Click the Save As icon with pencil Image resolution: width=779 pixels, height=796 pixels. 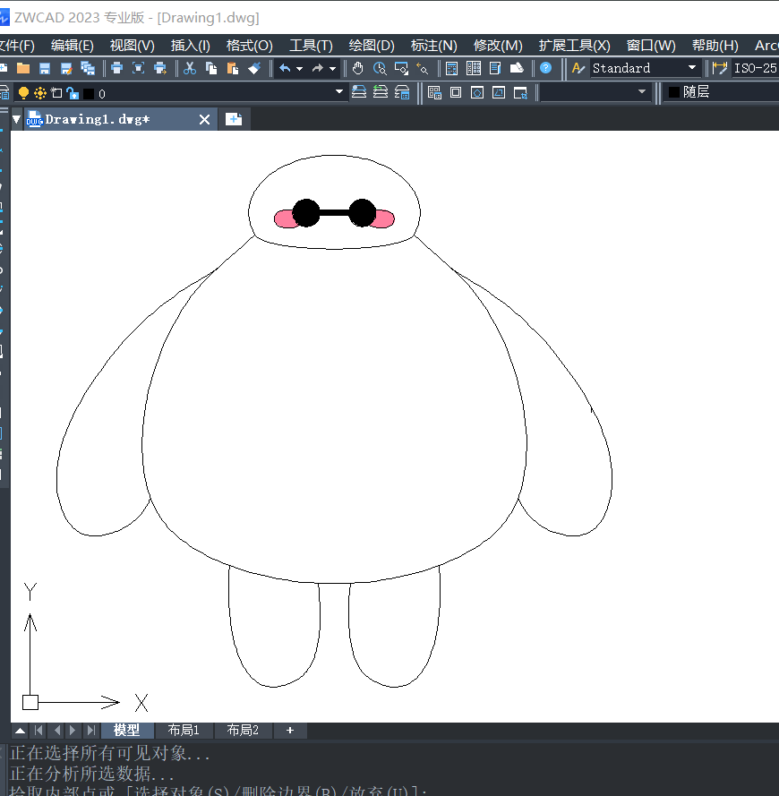66,68
